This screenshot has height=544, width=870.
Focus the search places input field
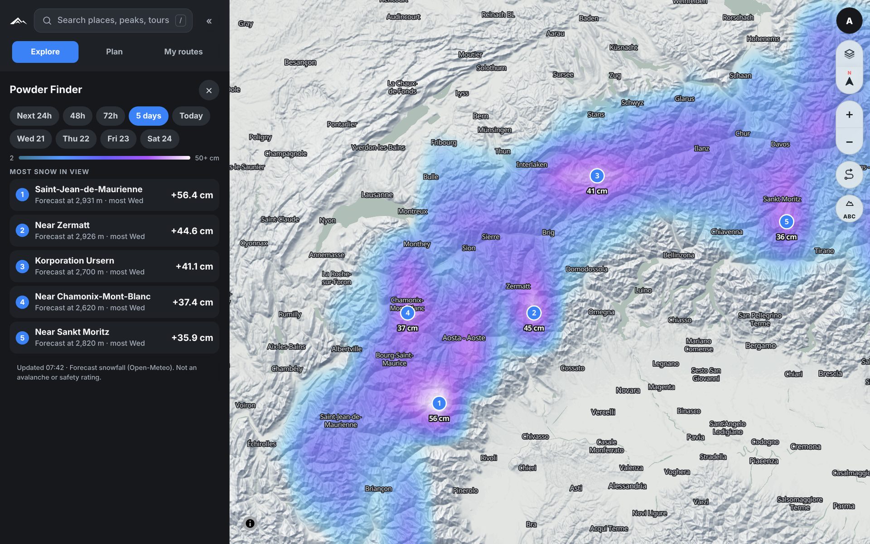tap(113, 20)
